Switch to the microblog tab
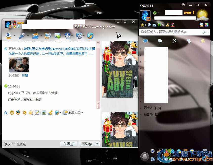This screenshot has width=213, height=165. click(174, 41)
